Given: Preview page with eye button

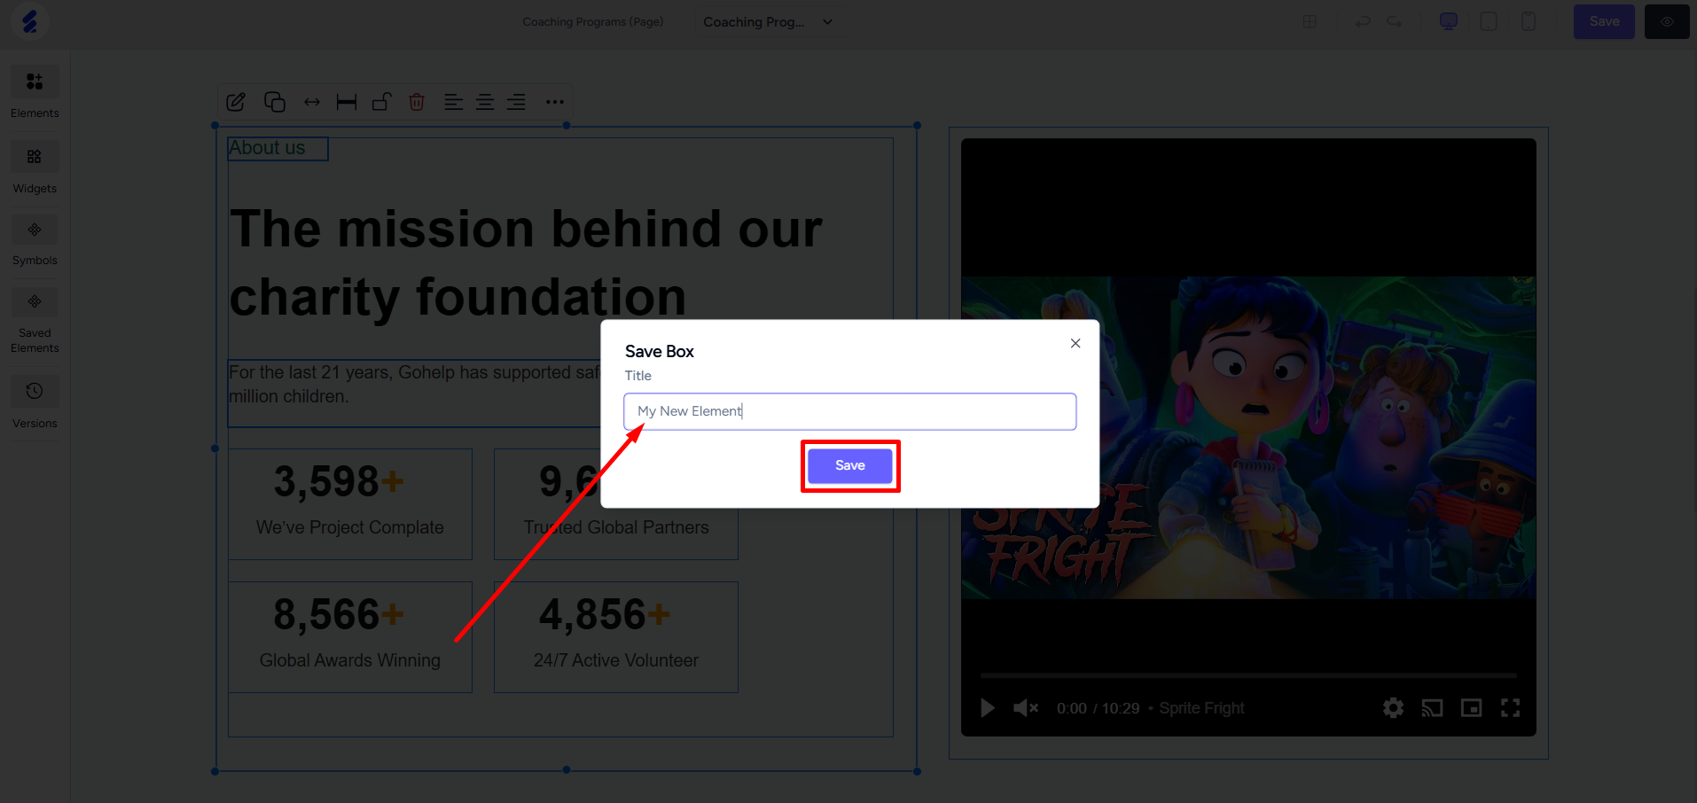Looking at the screenshot, I should tap(1667, 21).
